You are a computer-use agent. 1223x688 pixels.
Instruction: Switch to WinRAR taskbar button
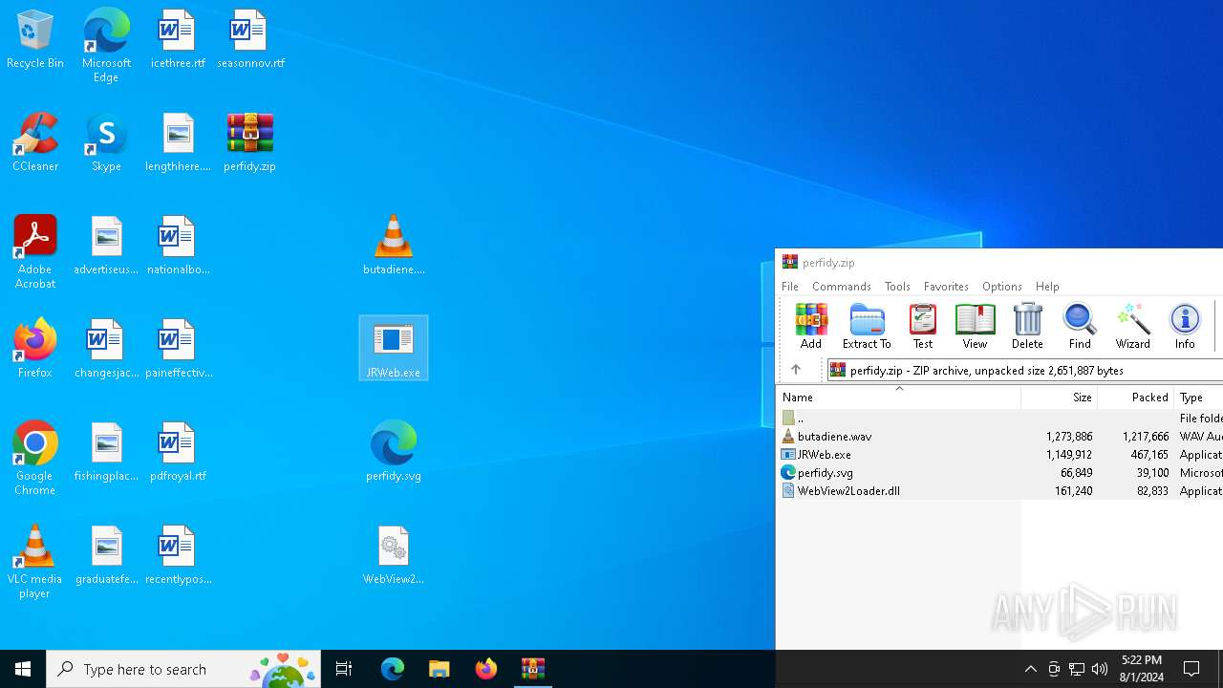(533, 669)
